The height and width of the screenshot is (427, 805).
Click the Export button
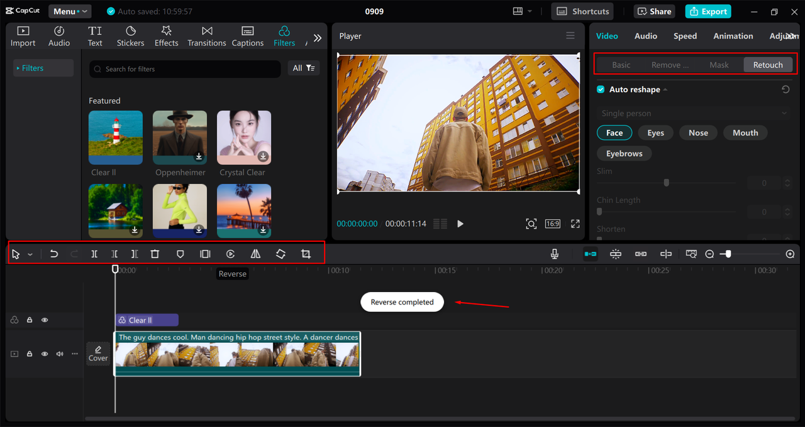pos(708,11)
